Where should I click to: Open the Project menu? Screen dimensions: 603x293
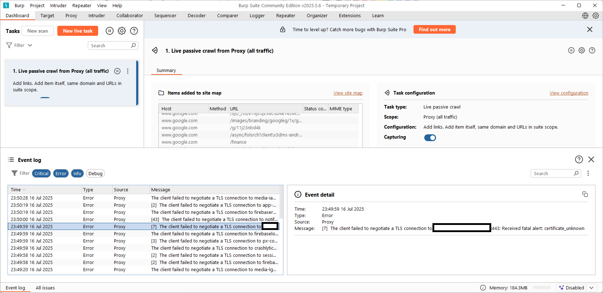(37, 5)
